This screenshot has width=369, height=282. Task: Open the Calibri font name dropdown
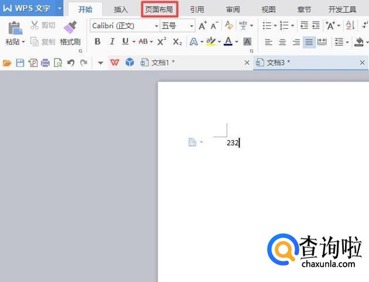156,26
